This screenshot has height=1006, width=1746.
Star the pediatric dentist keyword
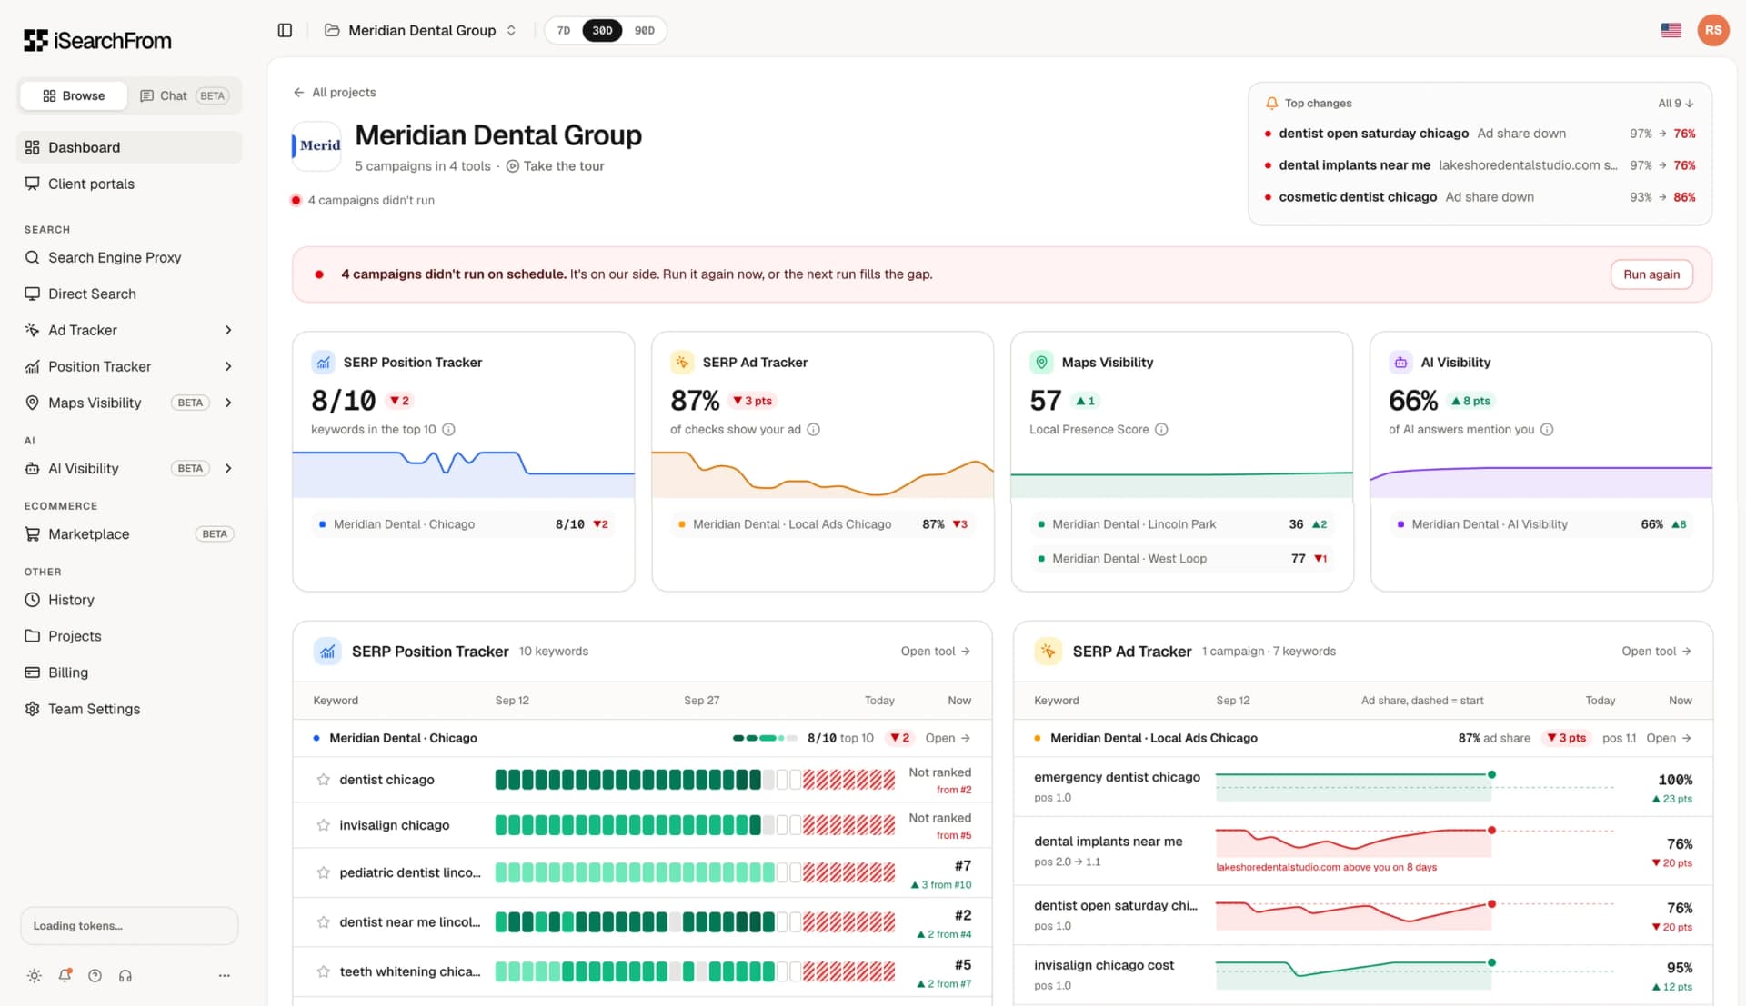pos(323,872)
